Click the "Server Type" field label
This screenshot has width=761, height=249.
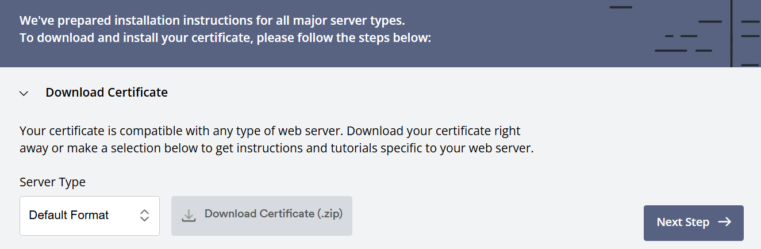pos(52,182)
